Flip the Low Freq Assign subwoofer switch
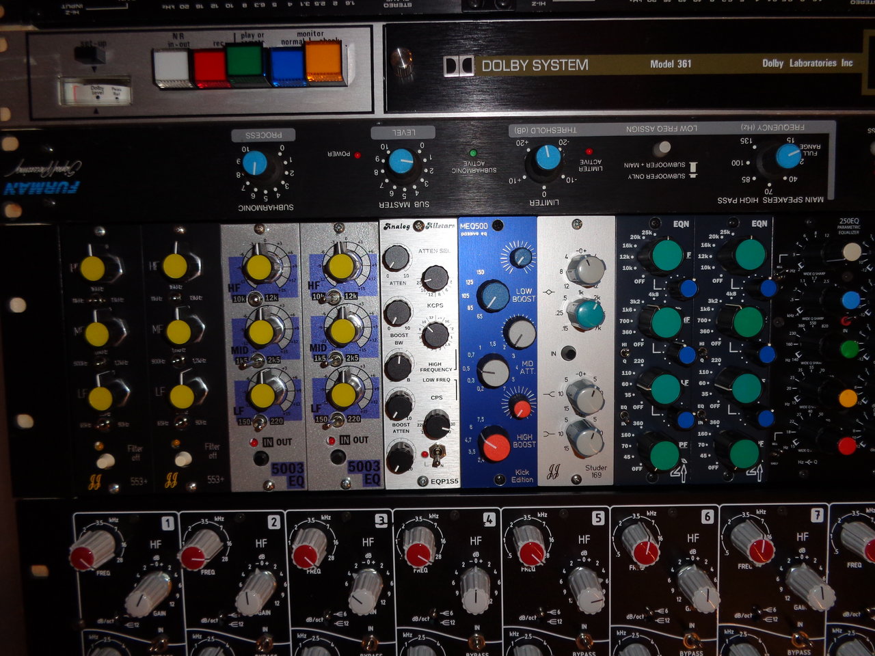 pos(661,148)
